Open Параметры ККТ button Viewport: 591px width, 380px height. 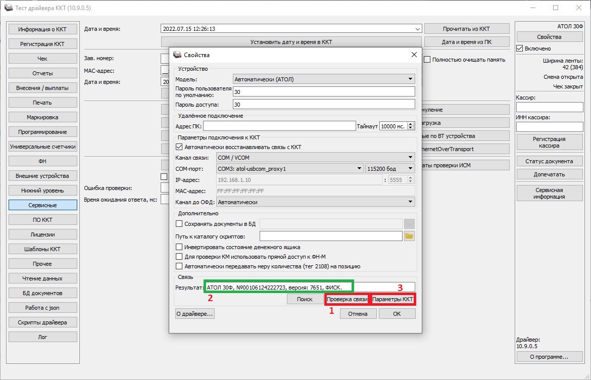point(393,300)
